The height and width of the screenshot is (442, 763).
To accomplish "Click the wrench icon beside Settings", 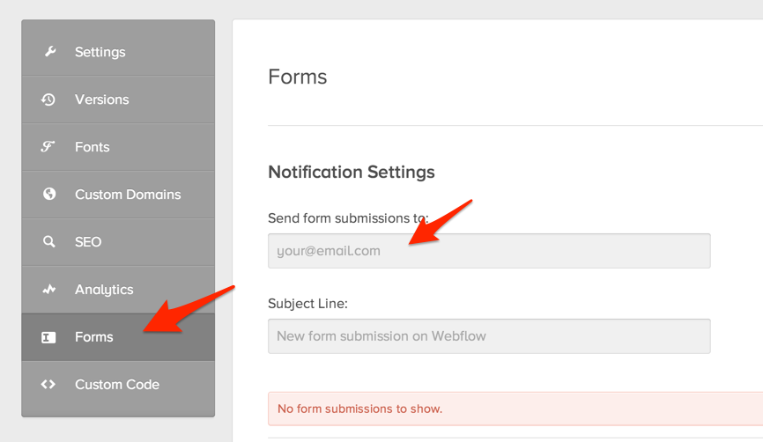I will click(49, 52).
